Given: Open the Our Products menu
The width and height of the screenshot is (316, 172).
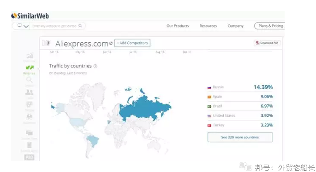Looking at the screenshot, I should [x=178, y=26].
